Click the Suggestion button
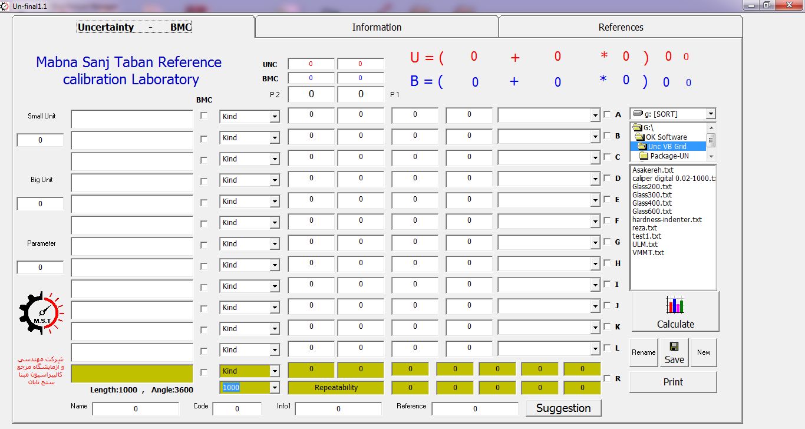 [563, 408]
